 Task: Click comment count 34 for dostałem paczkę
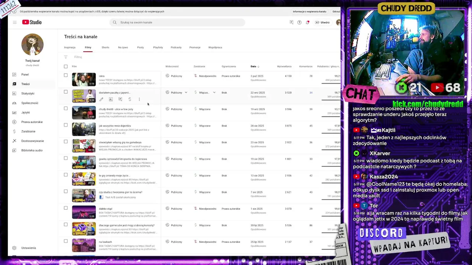pos(311,93)
